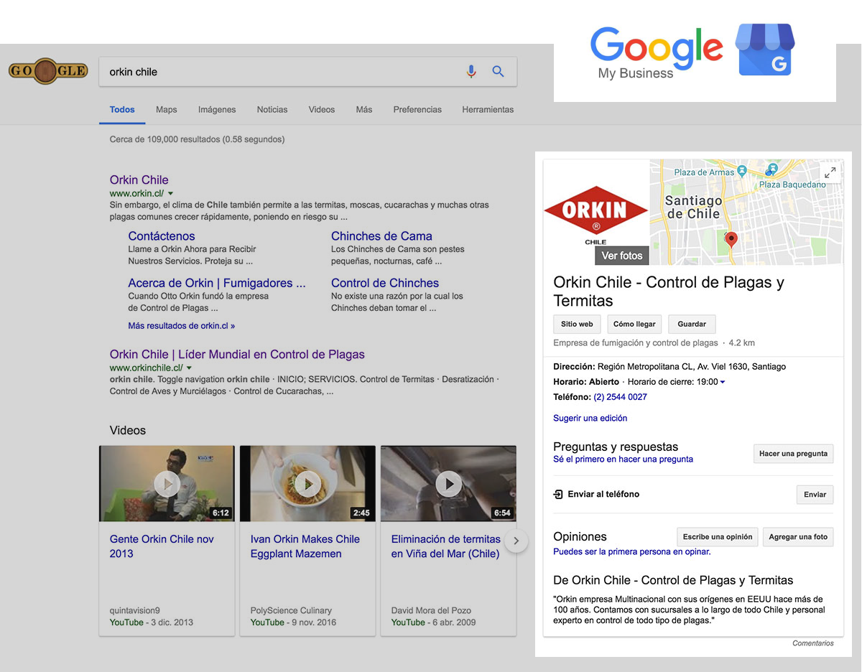Click the search input field with orkin chile

tap(280, 72)
